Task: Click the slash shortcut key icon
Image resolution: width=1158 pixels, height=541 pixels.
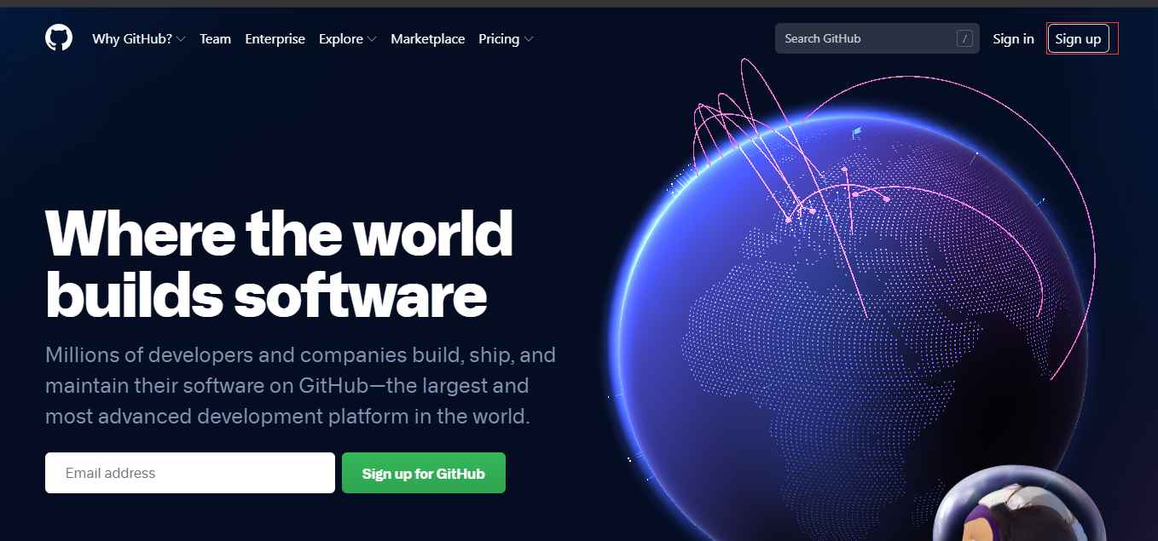Action: [x=964, y=38]
